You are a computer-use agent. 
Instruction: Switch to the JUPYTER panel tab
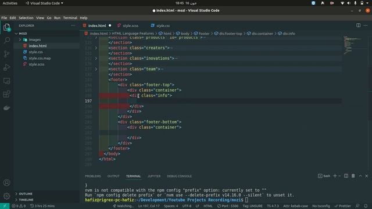click(154, 176)
